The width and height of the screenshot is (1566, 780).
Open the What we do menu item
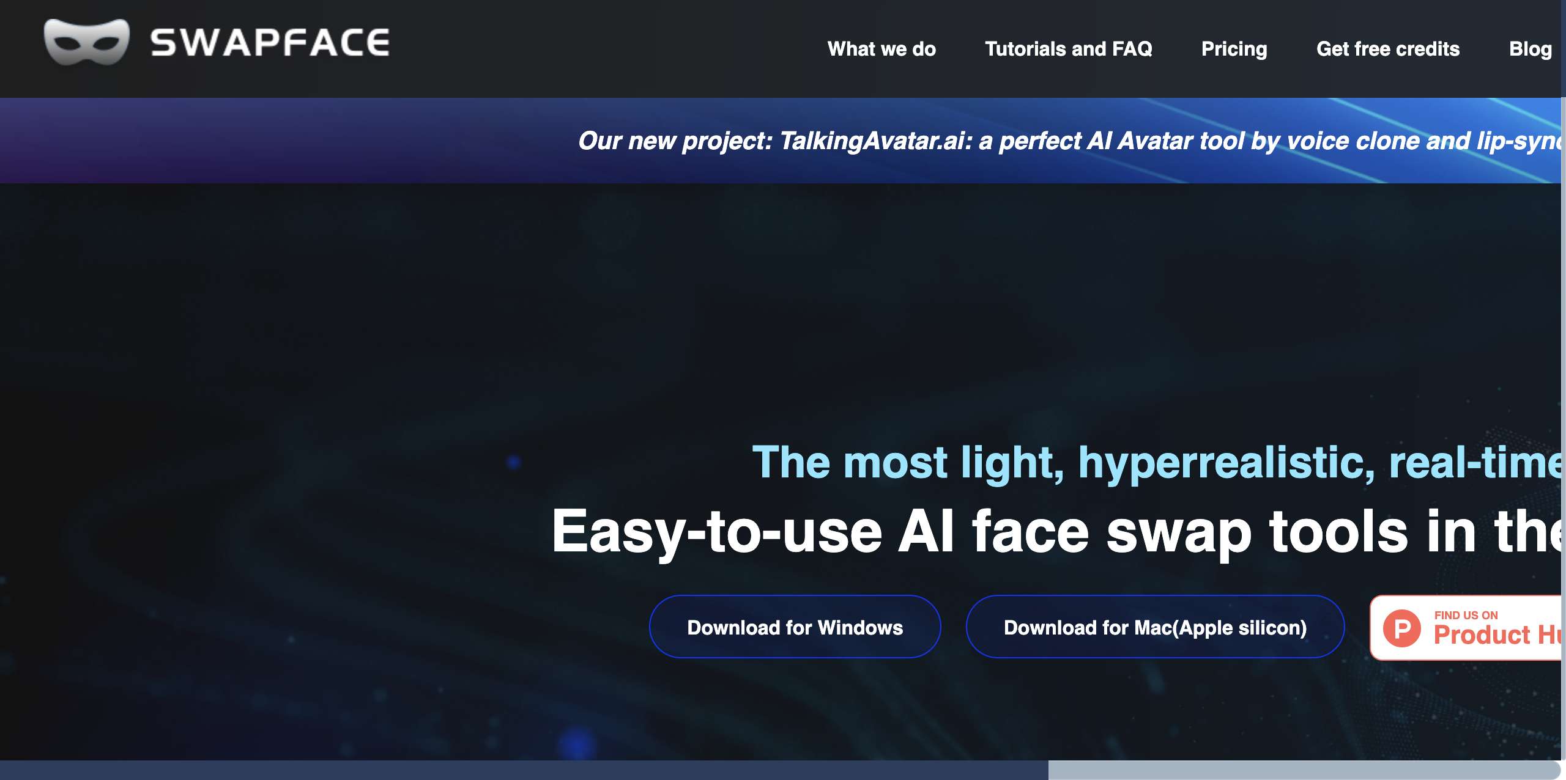881,49
